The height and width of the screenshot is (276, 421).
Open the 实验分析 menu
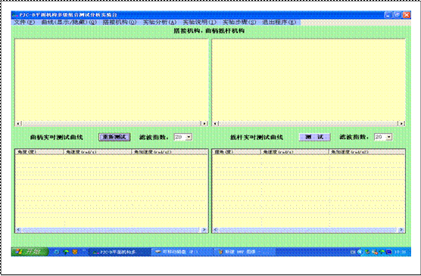pos(160,22)
